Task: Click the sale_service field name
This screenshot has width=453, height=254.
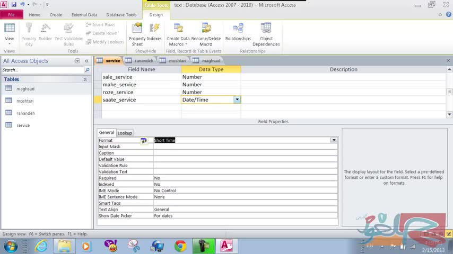Action: (141, 77)
